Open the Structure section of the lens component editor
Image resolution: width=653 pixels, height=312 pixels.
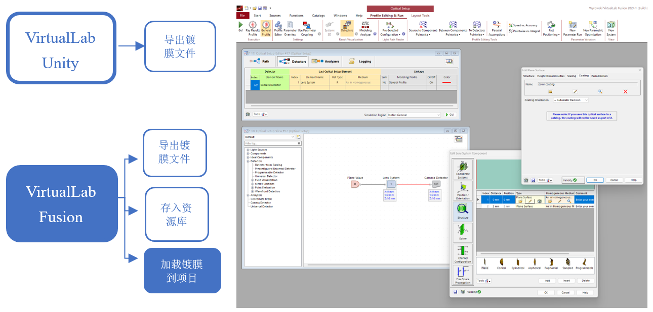[462, 212]
